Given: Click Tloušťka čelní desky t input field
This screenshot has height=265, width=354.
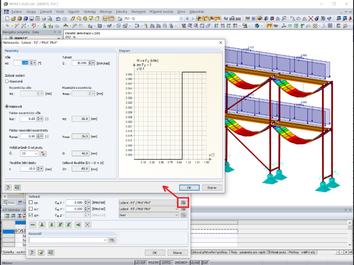Looking at the screenshot, I should 28,169.
